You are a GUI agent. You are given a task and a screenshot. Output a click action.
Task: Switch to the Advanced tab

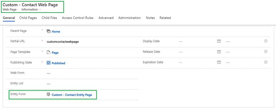(x=106, y=18)
